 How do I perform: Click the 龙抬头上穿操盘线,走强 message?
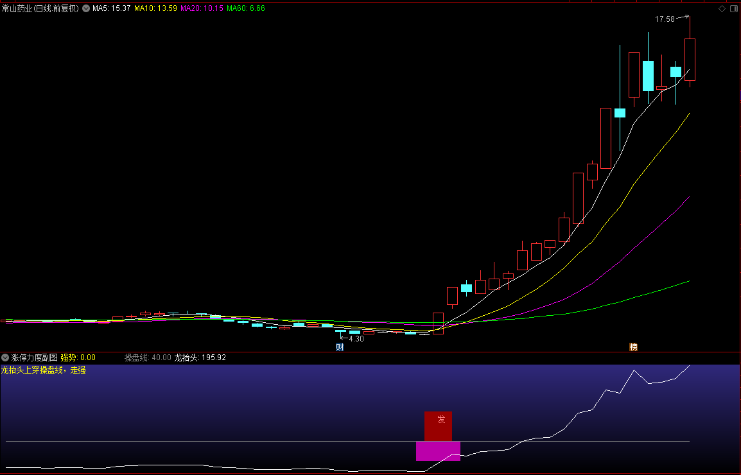44,370
